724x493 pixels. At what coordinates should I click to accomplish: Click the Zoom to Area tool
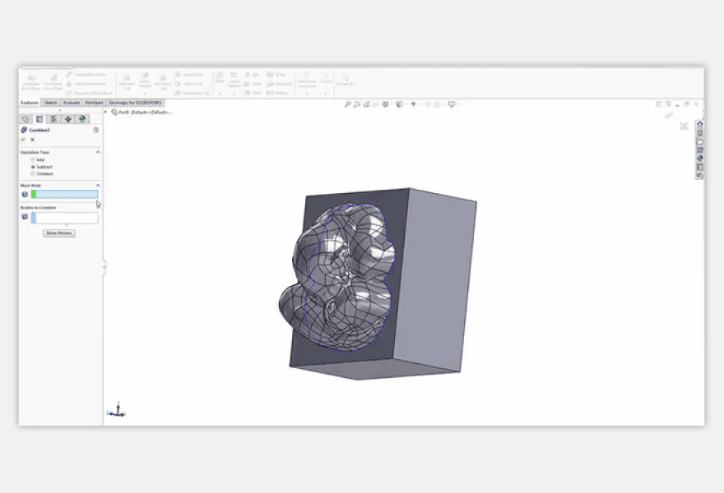click(356, 104)
